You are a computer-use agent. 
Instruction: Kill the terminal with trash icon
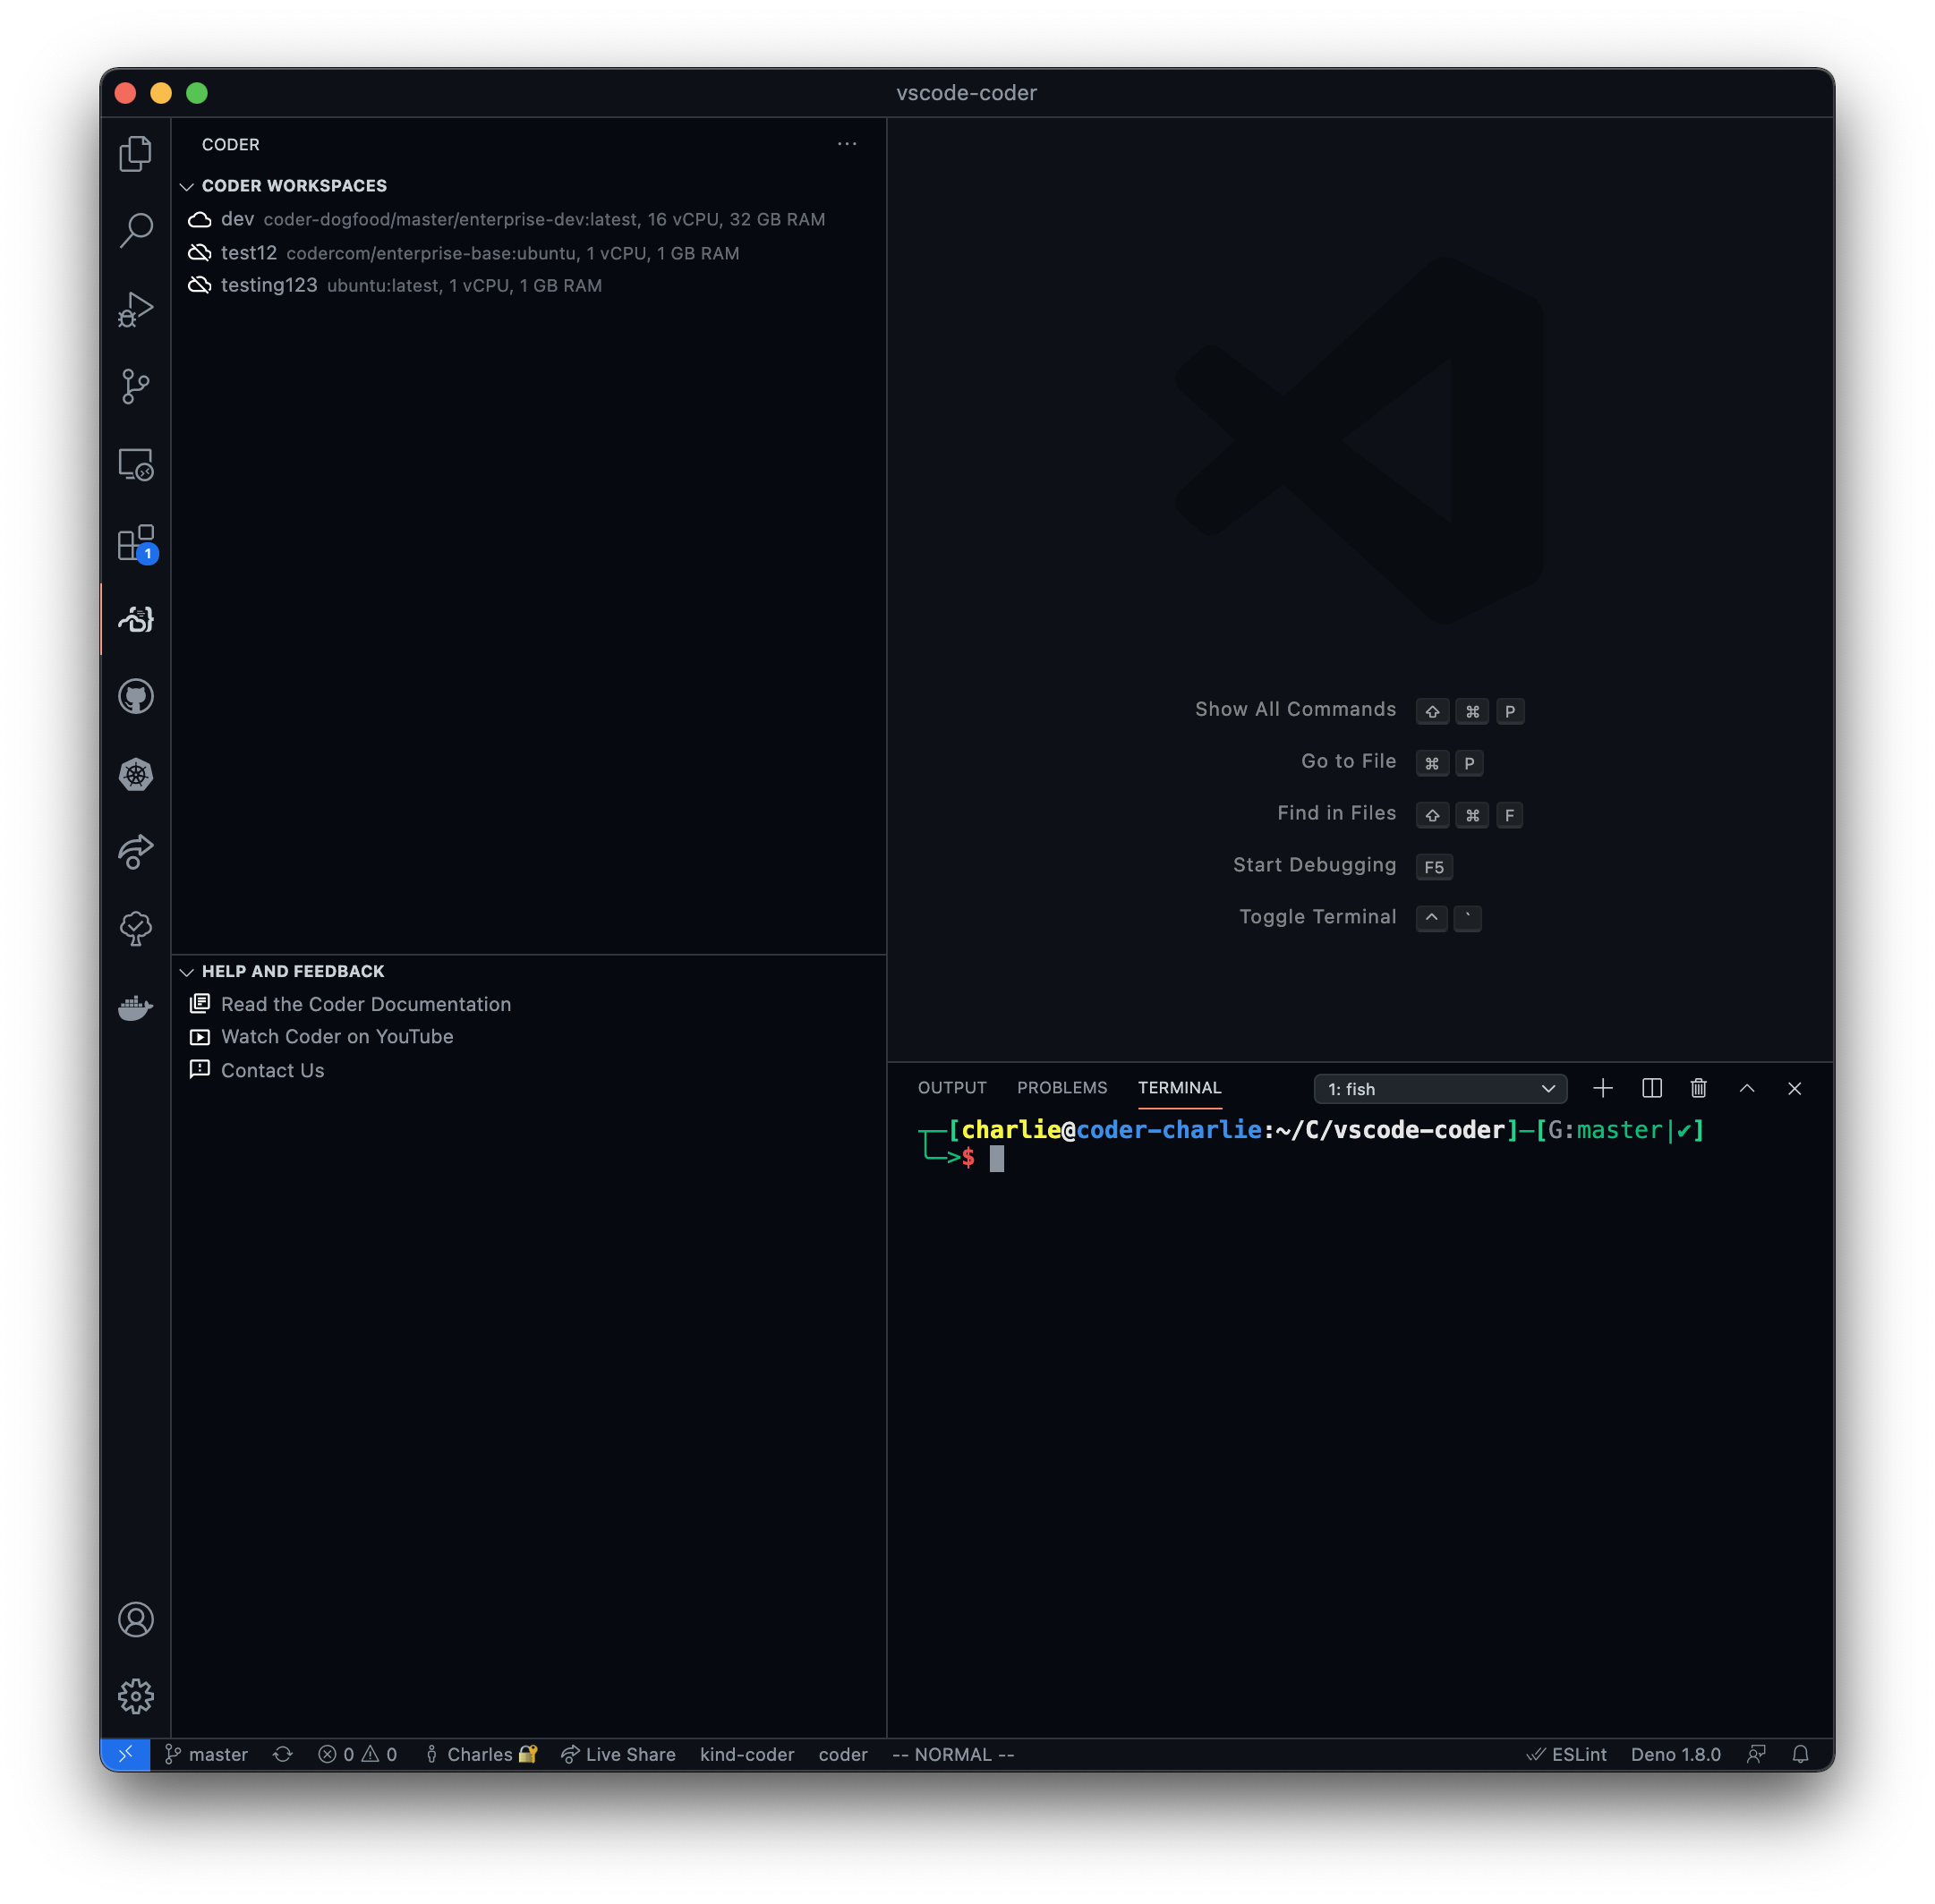pos(1698,1088)
